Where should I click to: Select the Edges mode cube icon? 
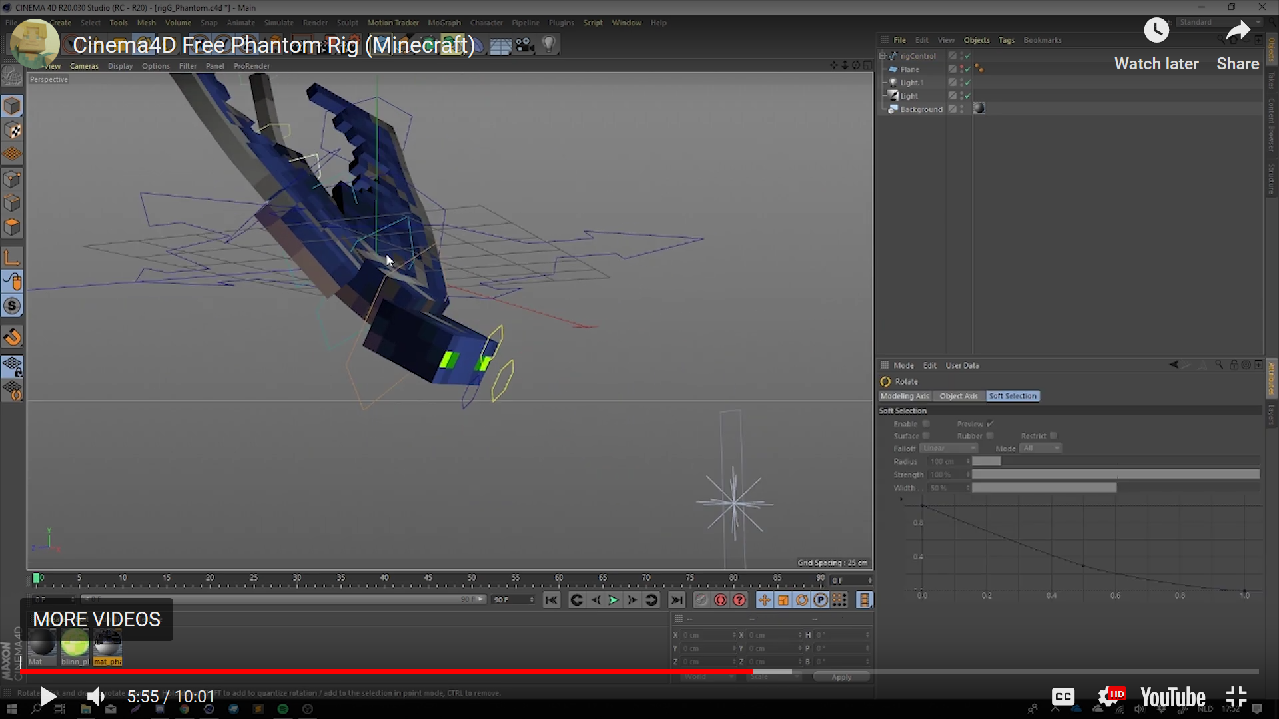tap(12, 203)
